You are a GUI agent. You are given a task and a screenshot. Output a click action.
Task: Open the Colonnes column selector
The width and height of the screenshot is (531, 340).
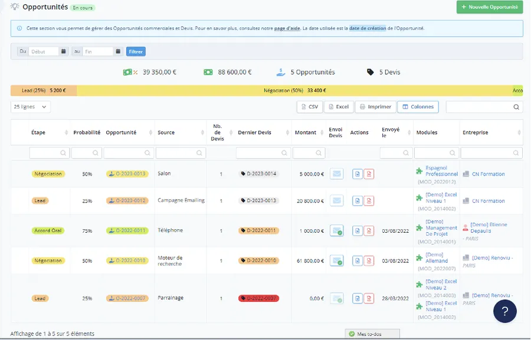point(418,107)
